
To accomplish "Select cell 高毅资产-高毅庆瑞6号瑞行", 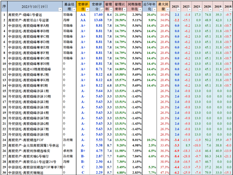I will pyautogui.click(x=35, y=156).
